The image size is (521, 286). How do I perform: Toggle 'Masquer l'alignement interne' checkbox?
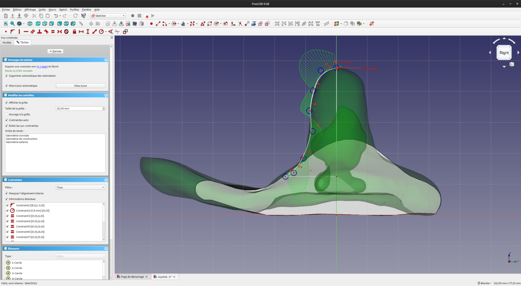[7, 193]
